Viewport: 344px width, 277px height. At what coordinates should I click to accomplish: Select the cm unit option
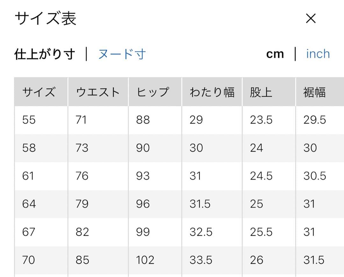point(275,54)
